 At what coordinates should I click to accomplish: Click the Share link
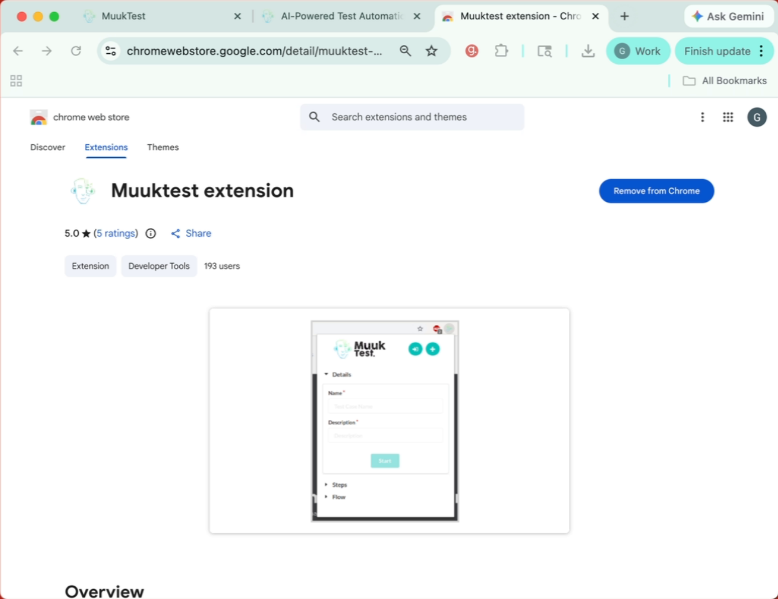191,233
